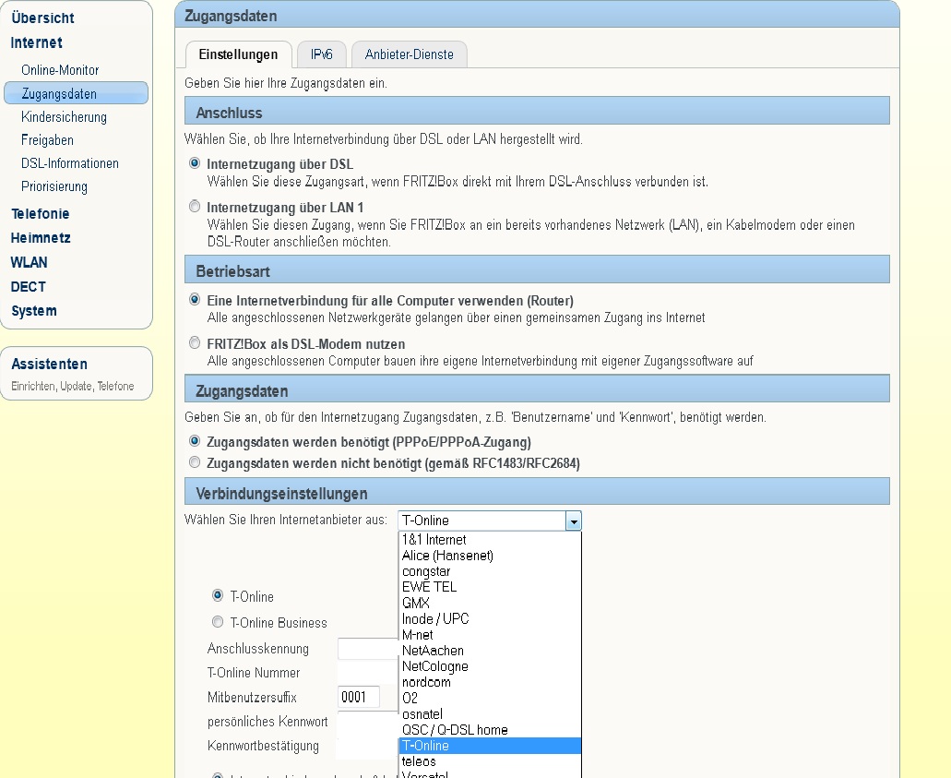
Task: Open Online-Monitor page
Action: [x=60, y=70]
